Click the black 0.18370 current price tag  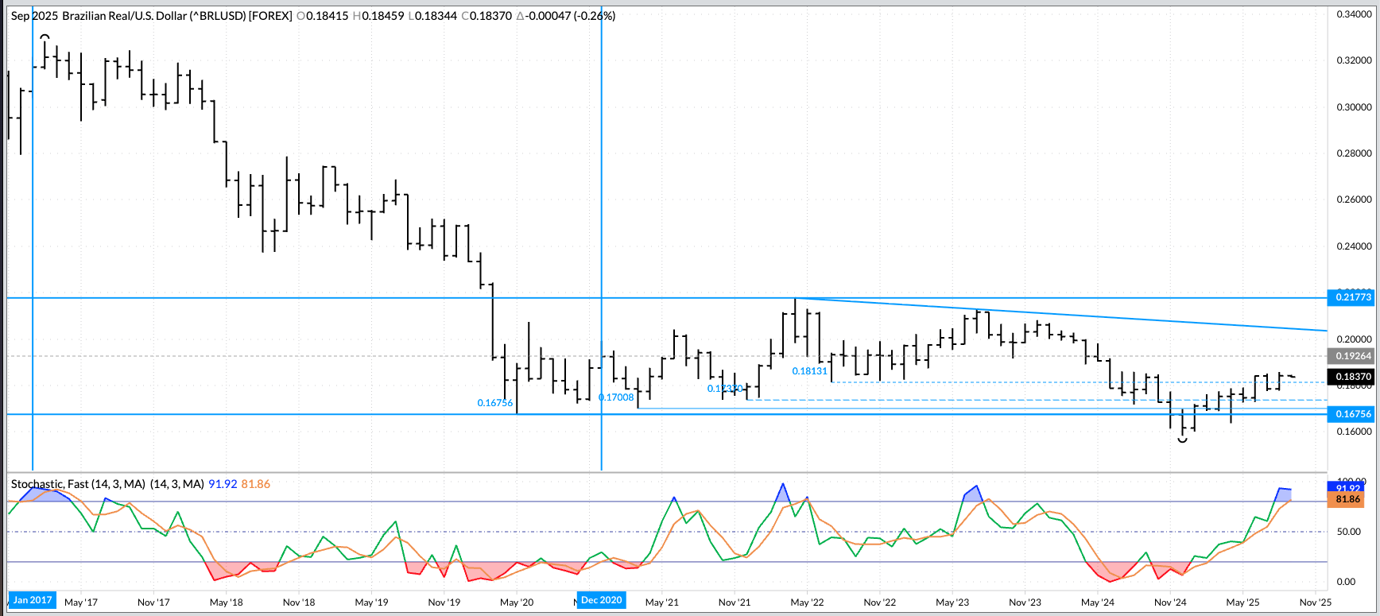coord(1352,377)
